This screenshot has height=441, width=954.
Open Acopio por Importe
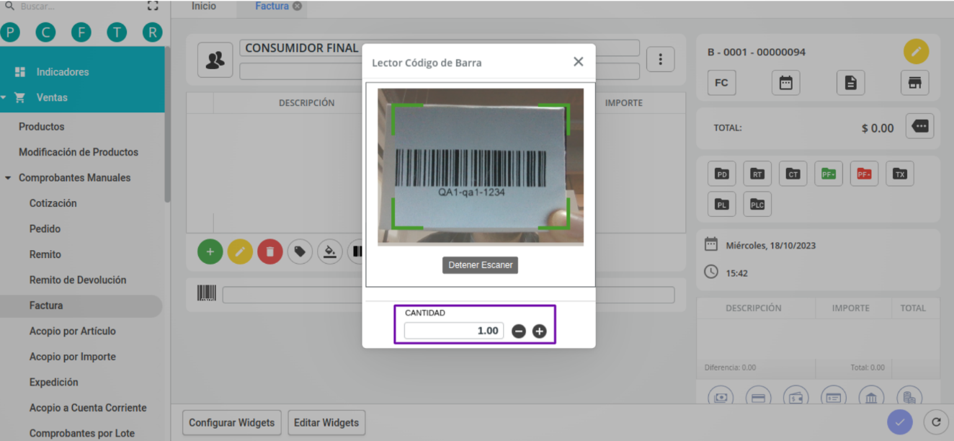point(72,357)
